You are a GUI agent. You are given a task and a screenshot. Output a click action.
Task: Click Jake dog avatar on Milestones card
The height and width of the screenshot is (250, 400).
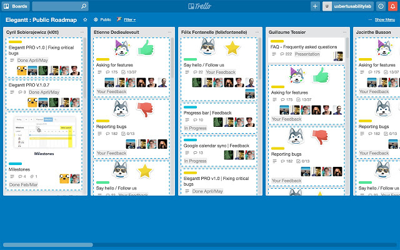[64, 179]
